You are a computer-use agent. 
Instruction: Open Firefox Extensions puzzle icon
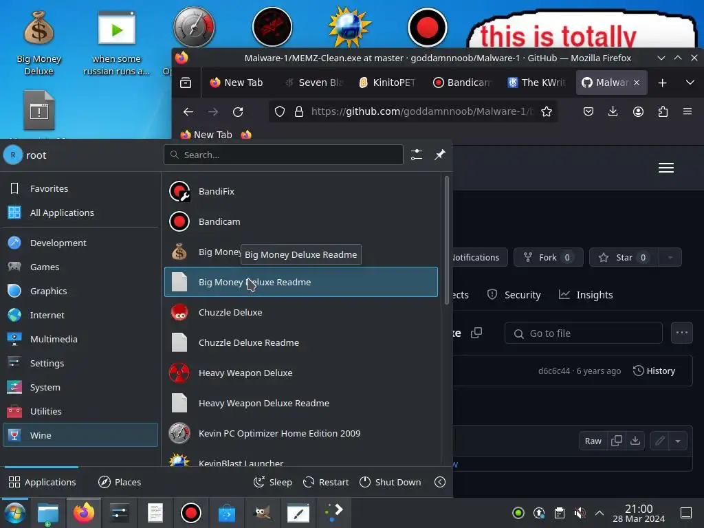(663, 111)
